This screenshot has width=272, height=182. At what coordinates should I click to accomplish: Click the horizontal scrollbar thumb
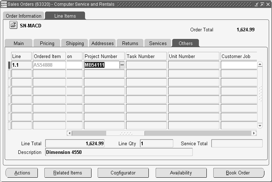(125, 133)
